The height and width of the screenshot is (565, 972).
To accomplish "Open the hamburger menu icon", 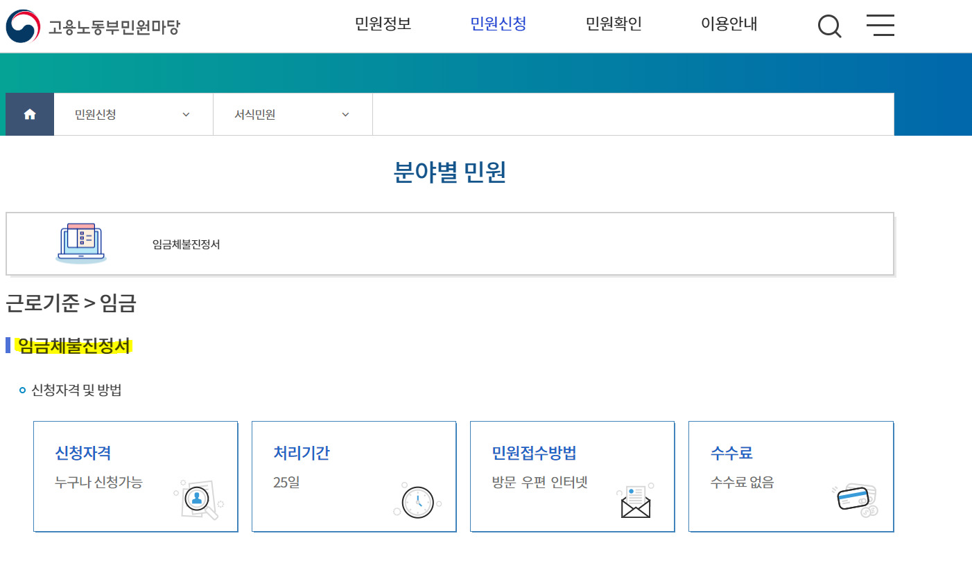I will click(x=880, y=25).
